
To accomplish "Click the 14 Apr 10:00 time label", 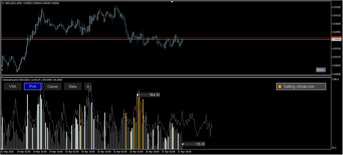I will tap(39, 152).
